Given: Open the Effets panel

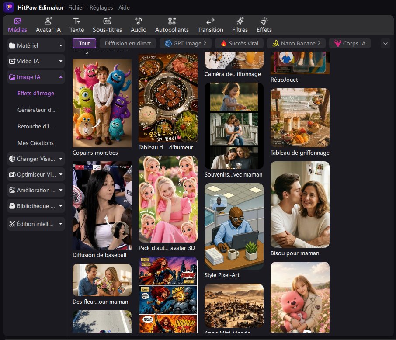Looking at the screenshot, I should click(x=264, y=25).
